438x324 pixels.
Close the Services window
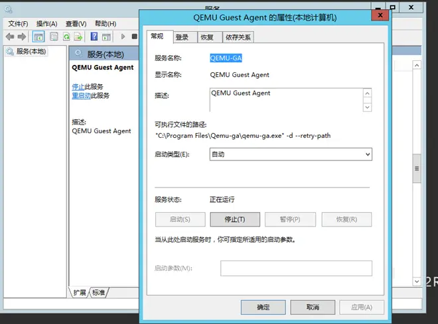tap(411, 7)
